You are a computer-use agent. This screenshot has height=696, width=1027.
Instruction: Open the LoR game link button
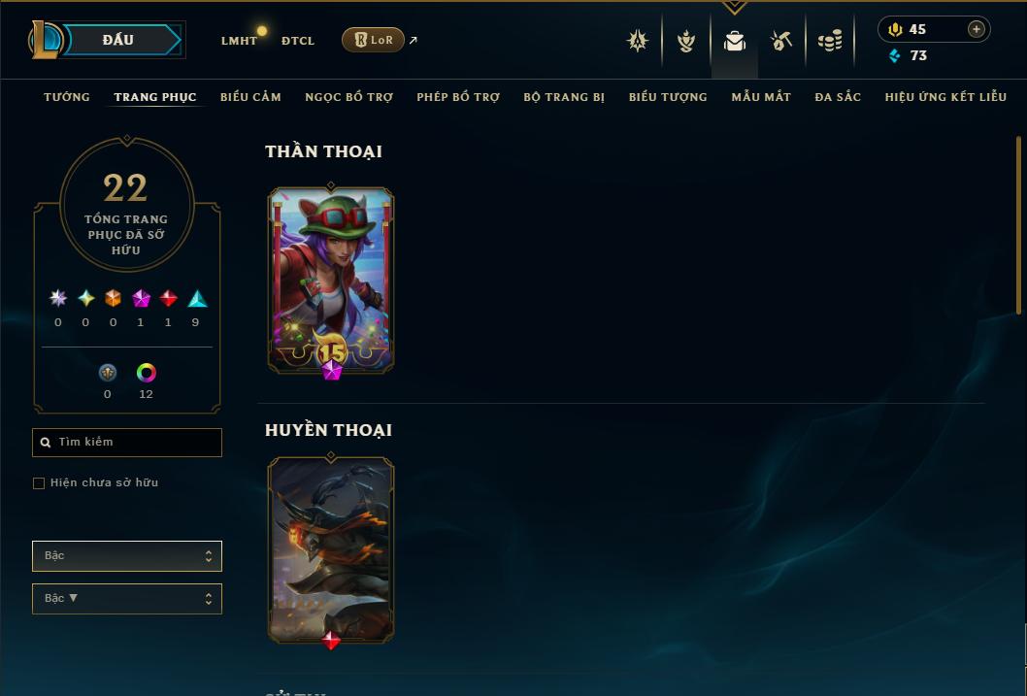tap(373, 40)
